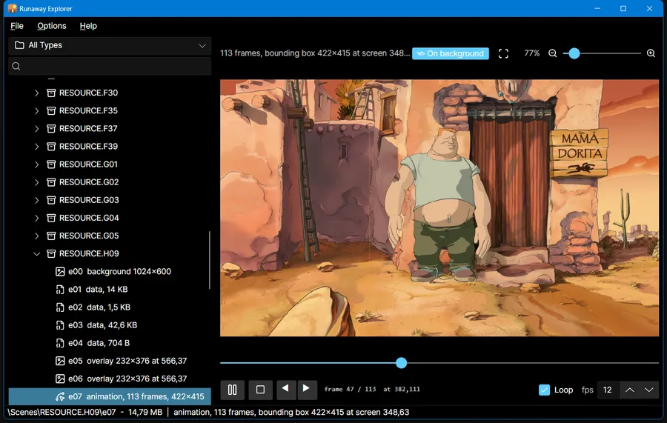667x423 pixels.
Task: Collapse the RESOURCE.H09 archive node
Action: click(36, 254)
